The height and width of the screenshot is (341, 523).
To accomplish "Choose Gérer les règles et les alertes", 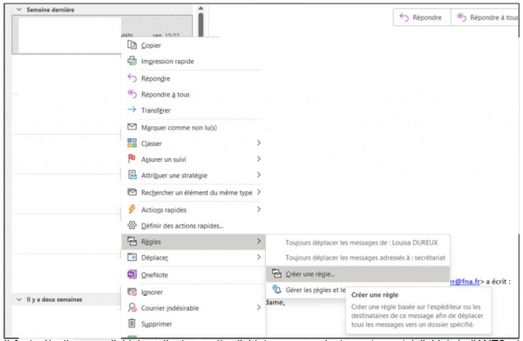I will (306, 290).
